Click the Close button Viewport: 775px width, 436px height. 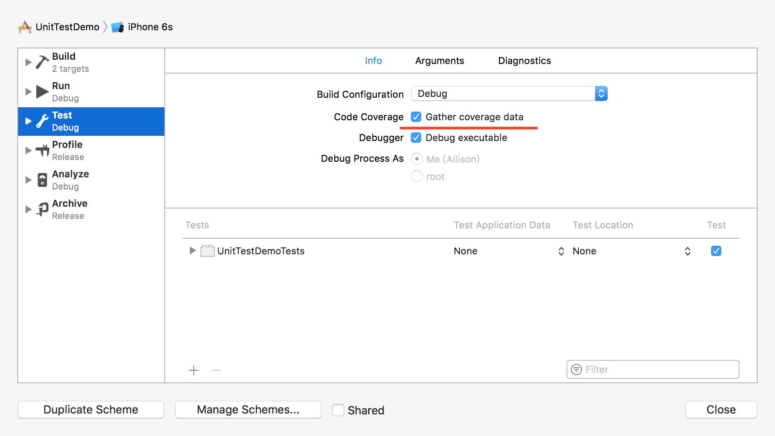click(x=721, y=410)
